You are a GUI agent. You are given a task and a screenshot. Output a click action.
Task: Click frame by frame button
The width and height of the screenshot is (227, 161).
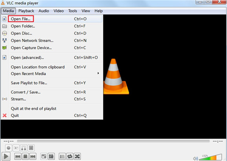pos(31,148)
